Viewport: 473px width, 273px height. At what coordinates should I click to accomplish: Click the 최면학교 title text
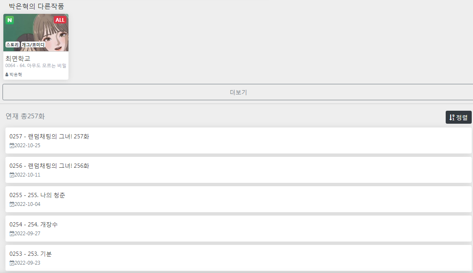pos(18,58)
